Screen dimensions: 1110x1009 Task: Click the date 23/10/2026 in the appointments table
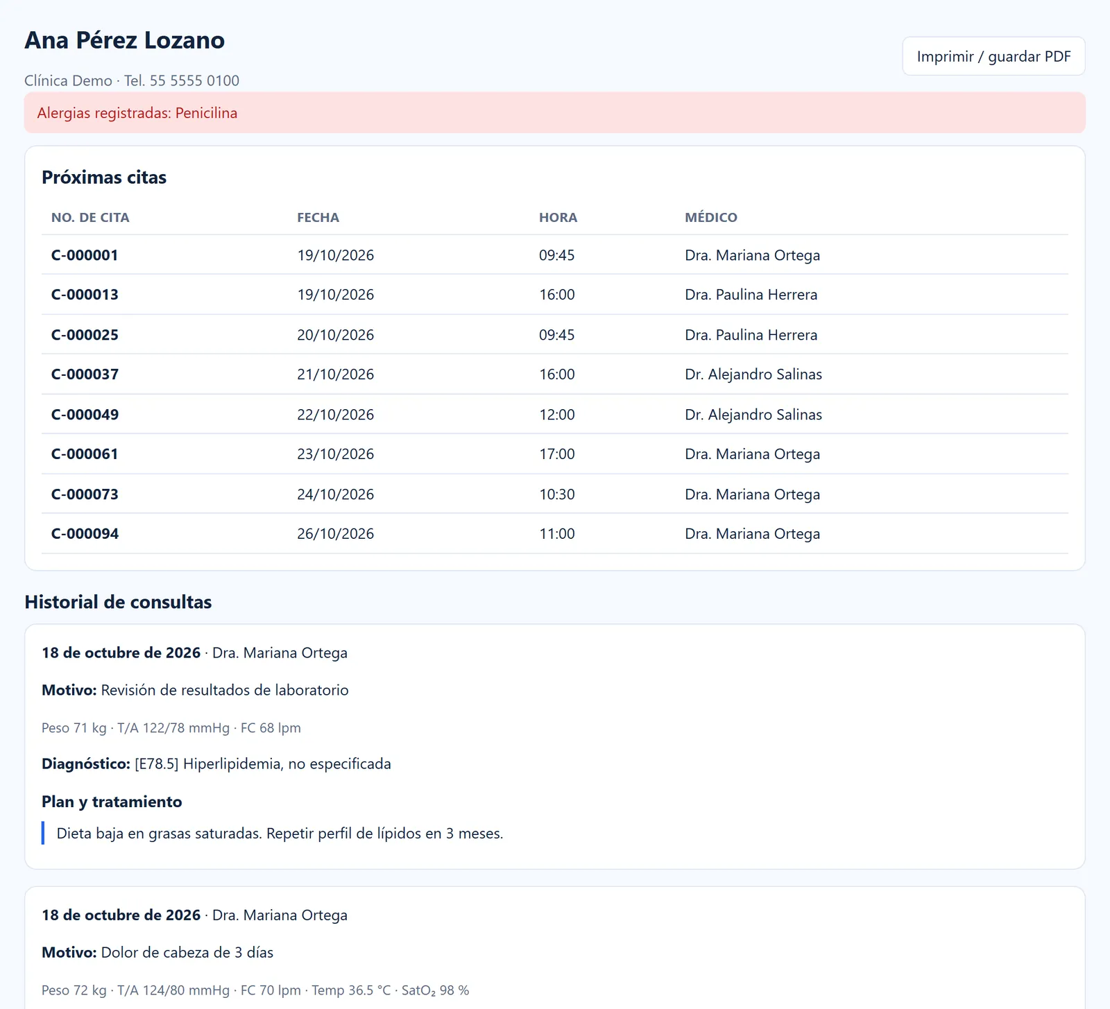click(x=336, y=454)
